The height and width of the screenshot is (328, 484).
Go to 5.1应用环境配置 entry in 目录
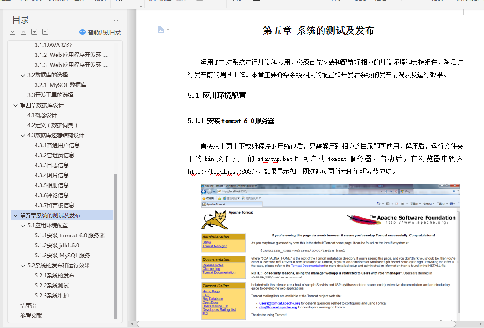pyautogui.click(x=47, y=225)
